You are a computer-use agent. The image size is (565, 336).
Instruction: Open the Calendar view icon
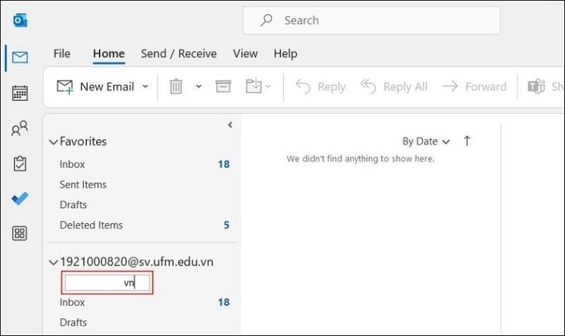[20, 92]
